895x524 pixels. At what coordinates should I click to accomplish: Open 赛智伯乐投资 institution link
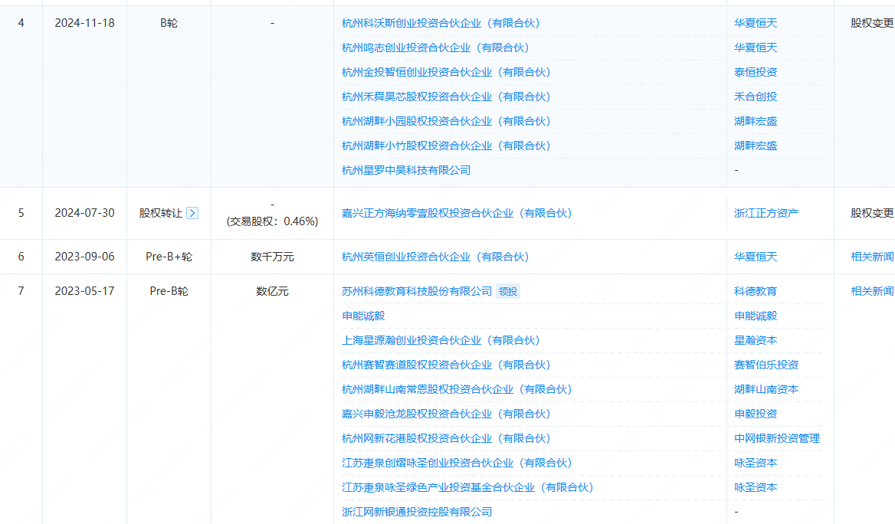click(766, 365)
